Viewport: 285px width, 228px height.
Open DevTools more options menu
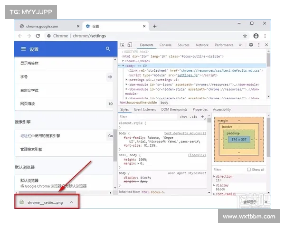(x=259, y=45)
